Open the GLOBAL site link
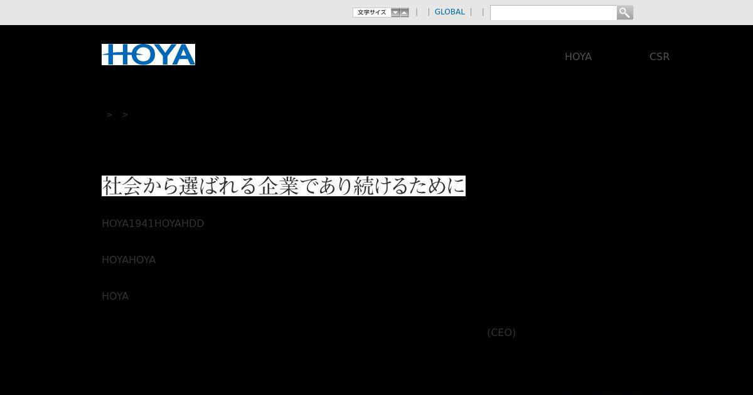 (450, 12)
